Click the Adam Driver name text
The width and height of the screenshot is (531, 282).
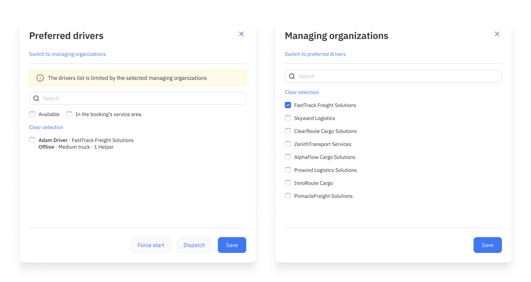[x=53, y=140]
